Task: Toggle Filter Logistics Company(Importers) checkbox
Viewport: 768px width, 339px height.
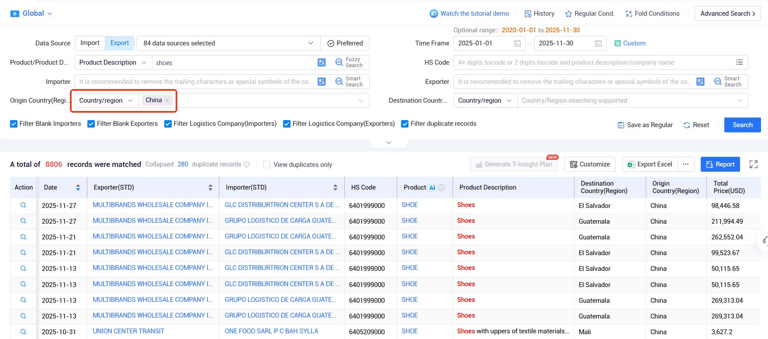Action: 168,124
